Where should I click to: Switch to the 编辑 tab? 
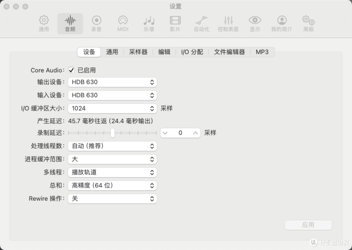[164, 52]
